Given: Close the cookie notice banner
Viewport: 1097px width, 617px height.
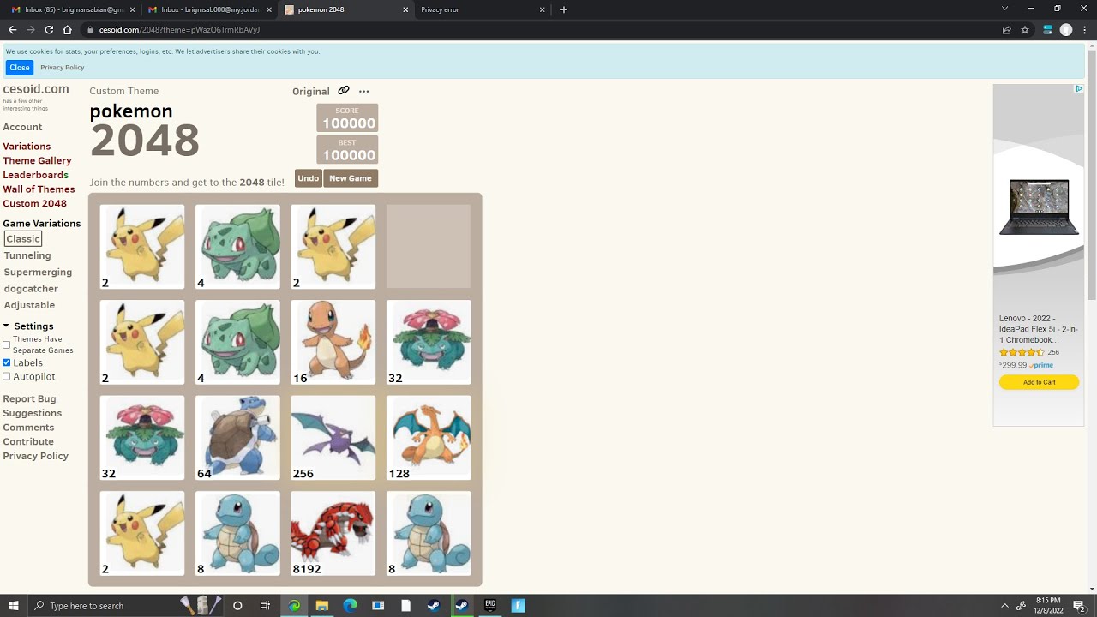Looking at the screenshot, I should tap(20, 67).
